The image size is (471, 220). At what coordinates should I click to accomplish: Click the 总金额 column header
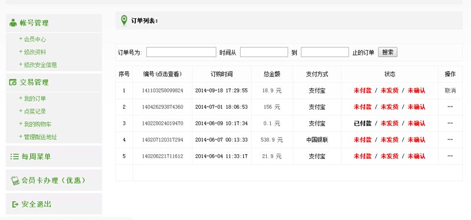click(272, 74)
